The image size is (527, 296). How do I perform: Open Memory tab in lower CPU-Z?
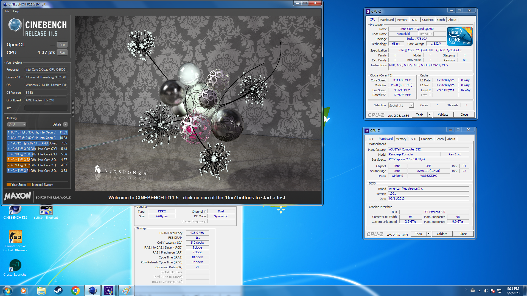coord(401,139)
